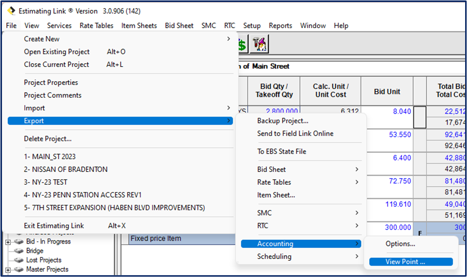Screen dimensions: 467x277
Task: Select Accounting Options...
Action: 411,244
